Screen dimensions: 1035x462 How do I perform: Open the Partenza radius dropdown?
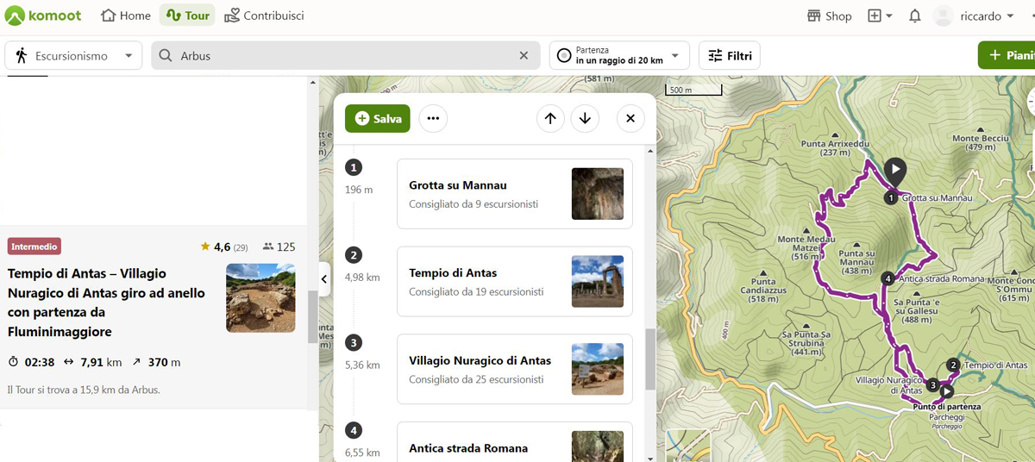pos(619,55)
